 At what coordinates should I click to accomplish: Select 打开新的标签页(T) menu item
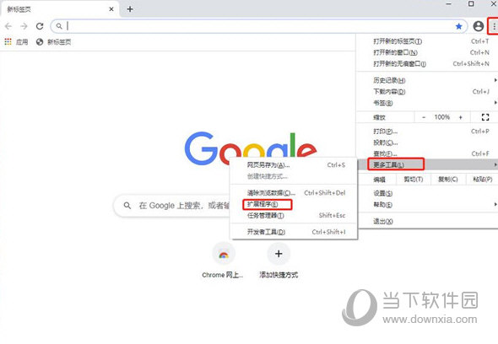coord(426,41)
